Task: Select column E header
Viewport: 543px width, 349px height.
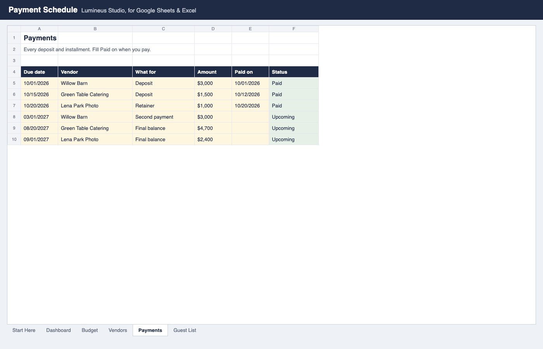Action: (x=250, y=29)
